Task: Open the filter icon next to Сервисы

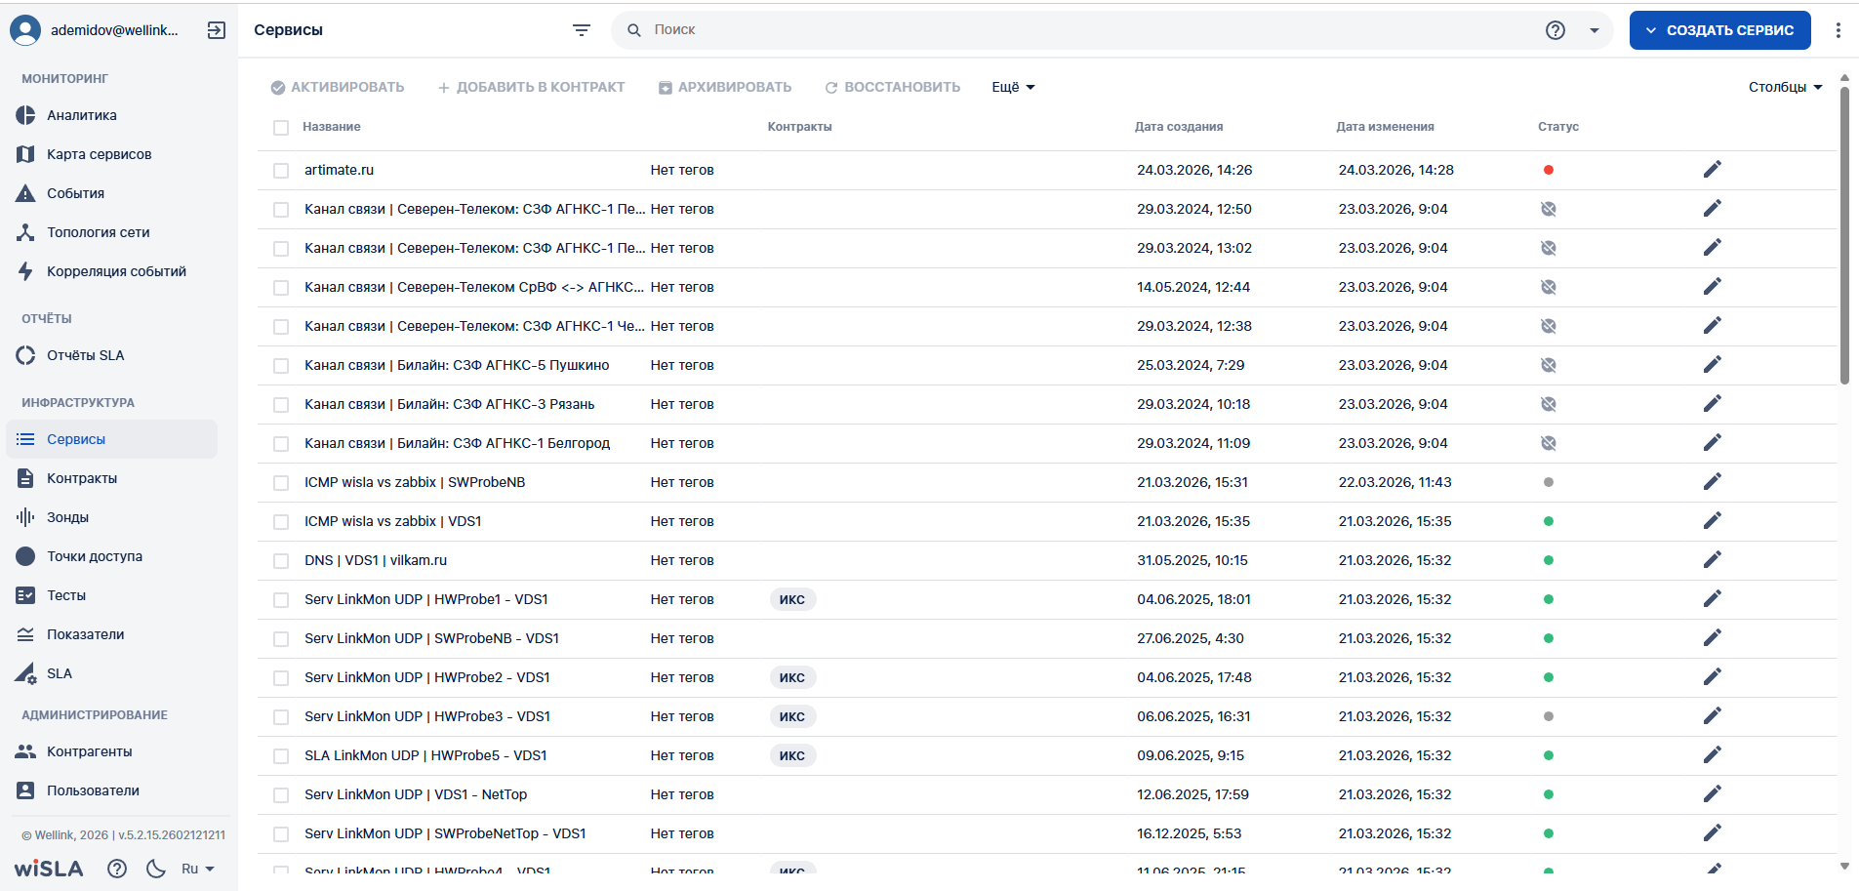Action: tap(582, 30)
